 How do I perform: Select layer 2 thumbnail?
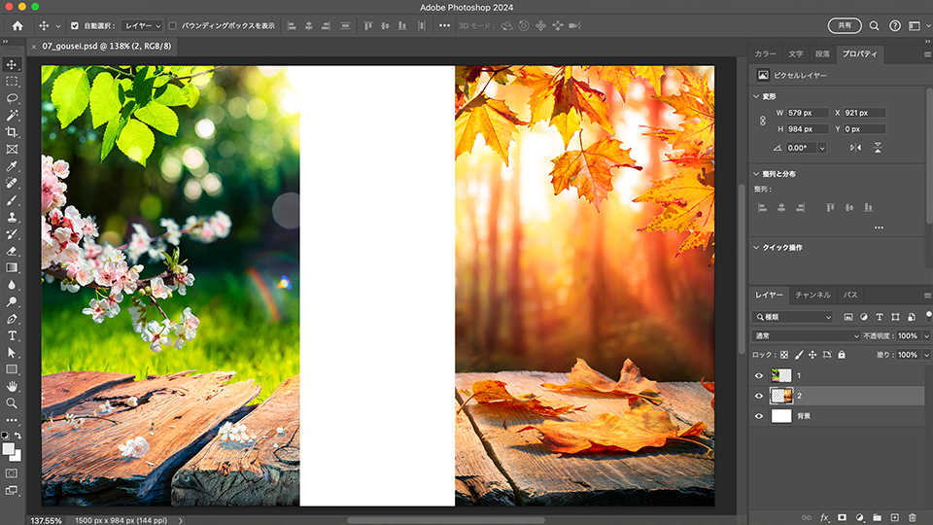(781, 396)
